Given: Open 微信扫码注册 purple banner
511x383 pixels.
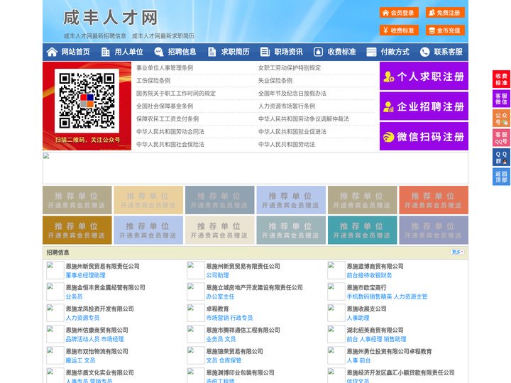Looking at the screenshot, I should coord(424,136).
